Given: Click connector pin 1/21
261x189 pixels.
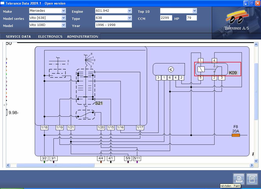Looking at the screenshot, I should point(71,128).
